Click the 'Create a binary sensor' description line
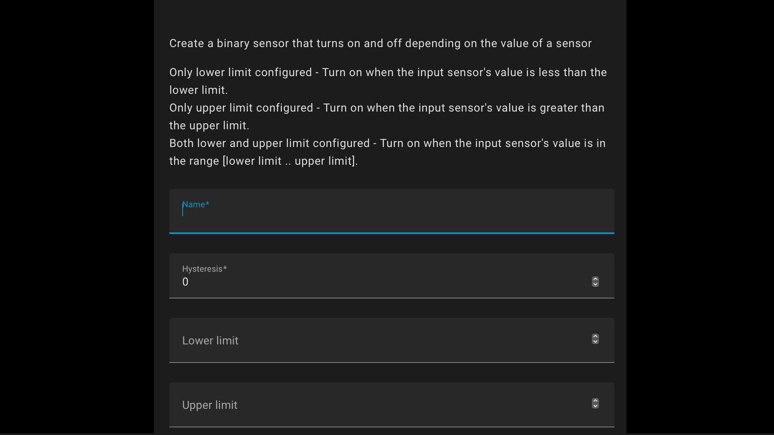Viewport: 774px width, 435px height. (x=380, y=44)
